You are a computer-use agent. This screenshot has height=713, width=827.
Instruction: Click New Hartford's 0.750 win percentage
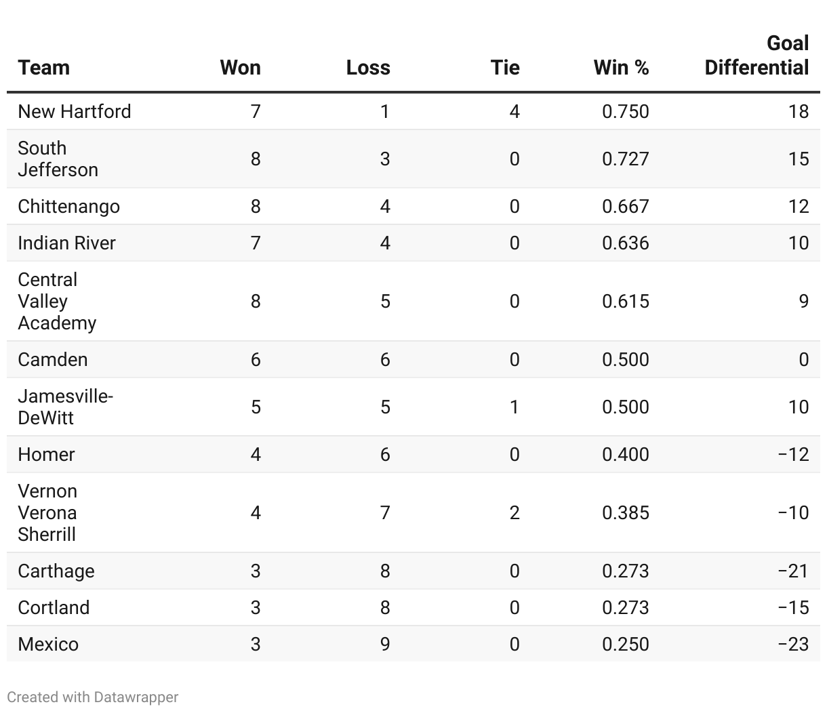(625, 111)
